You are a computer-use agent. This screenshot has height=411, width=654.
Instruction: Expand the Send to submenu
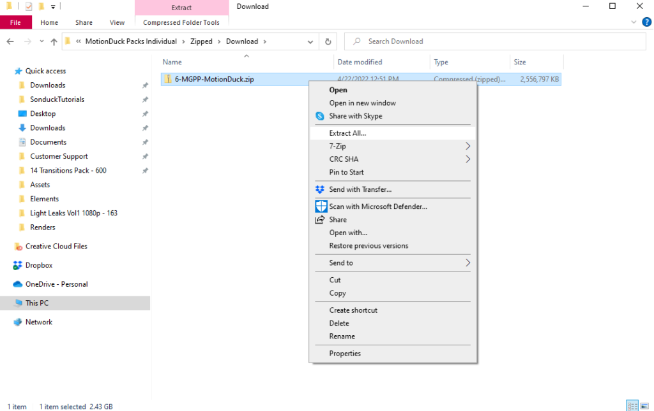(468, 263)
